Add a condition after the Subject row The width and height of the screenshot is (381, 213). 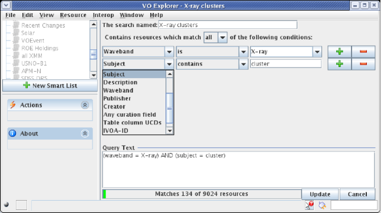tap(339, 64)
